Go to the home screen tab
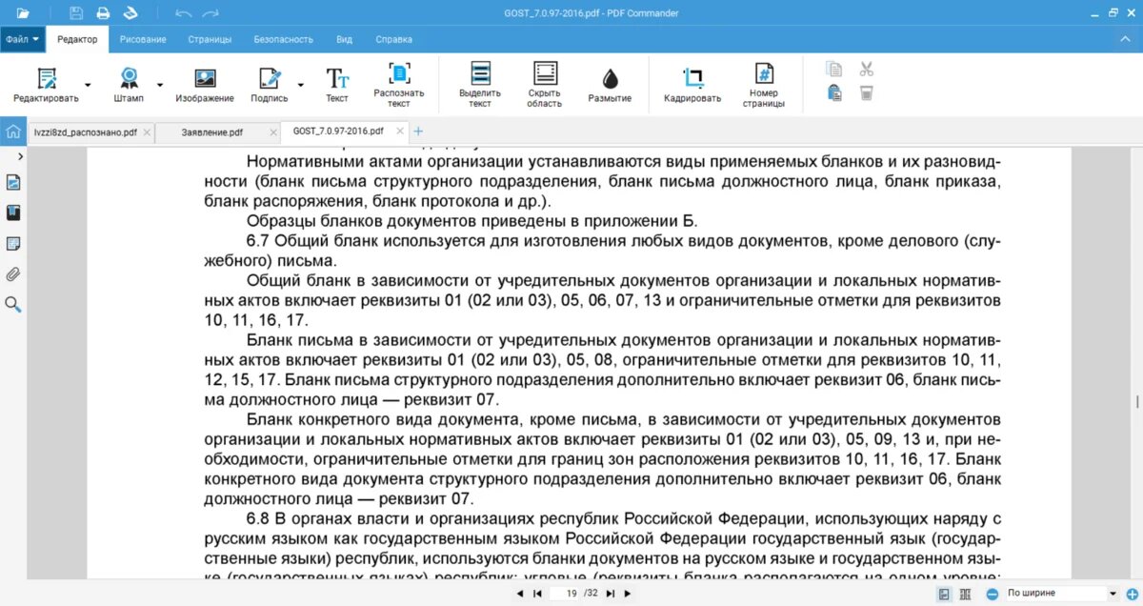 [x=12, y=131]
